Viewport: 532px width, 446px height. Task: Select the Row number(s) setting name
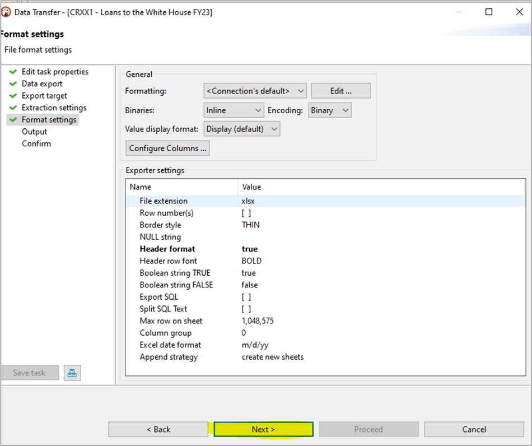(x=166, y=213)
